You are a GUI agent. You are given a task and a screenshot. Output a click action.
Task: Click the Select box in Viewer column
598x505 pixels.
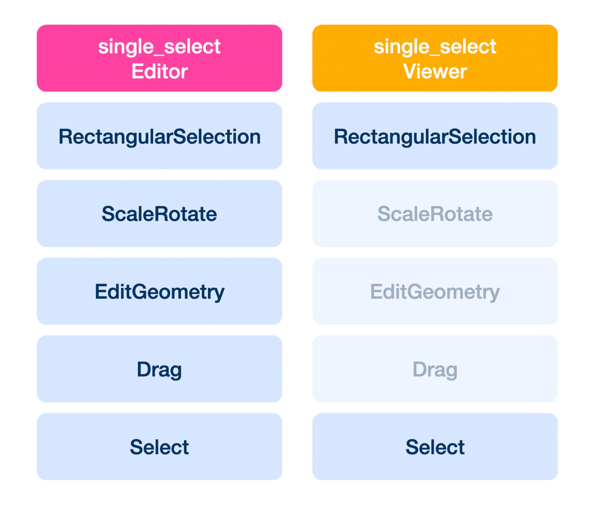[435, 447]
